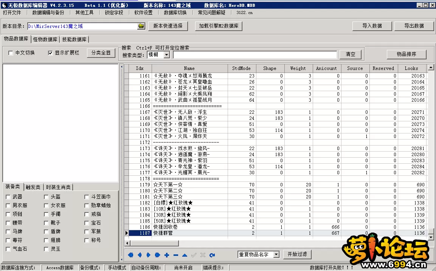Click 3122.cn link in menu bar

pos(244,12)
